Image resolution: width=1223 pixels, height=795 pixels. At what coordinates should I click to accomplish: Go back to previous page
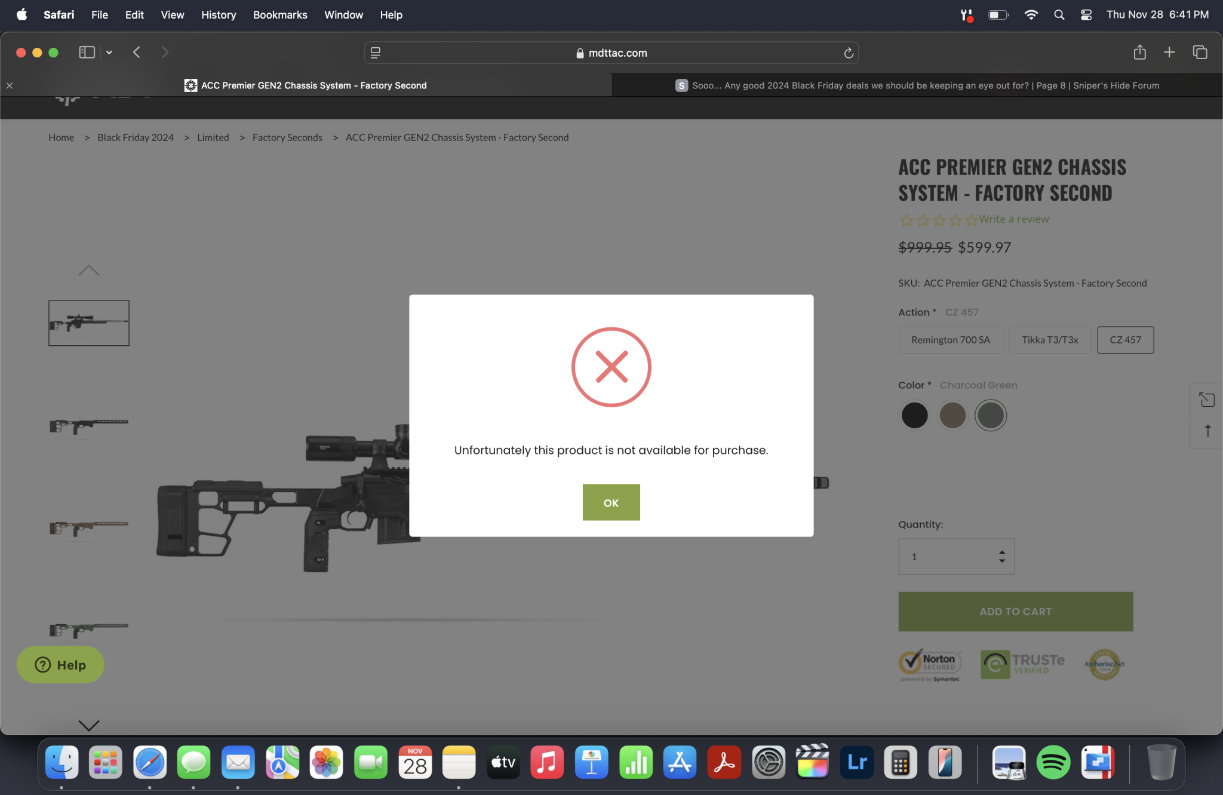137,53
